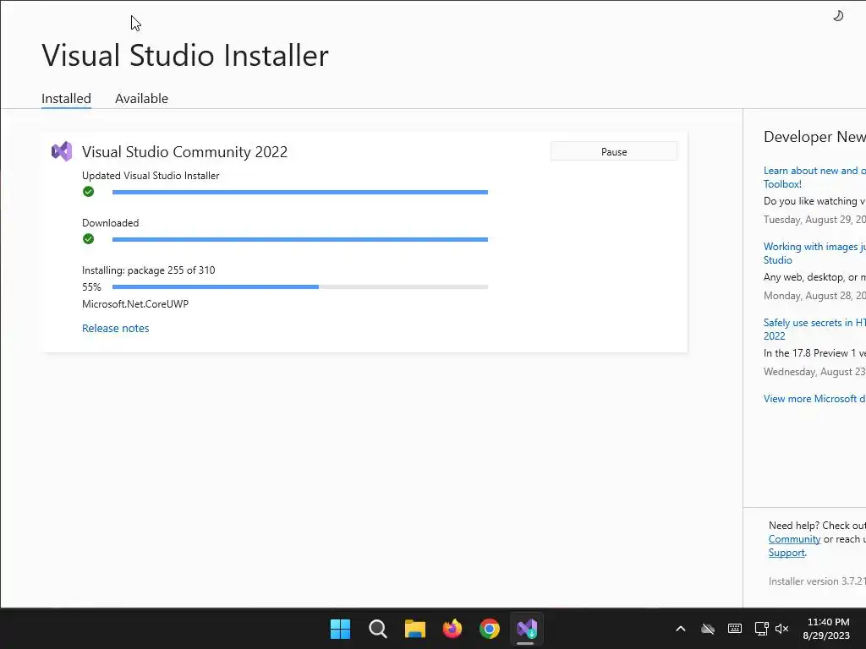Click the OneDrive cloud tray icon
This screenshot has height=649, width=866.
[x=708, y=629]
